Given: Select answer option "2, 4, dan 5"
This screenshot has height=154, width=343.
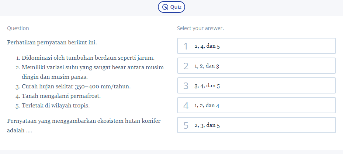Looking at the screenshot, I should pyautogui.click(x=256, y=46).
